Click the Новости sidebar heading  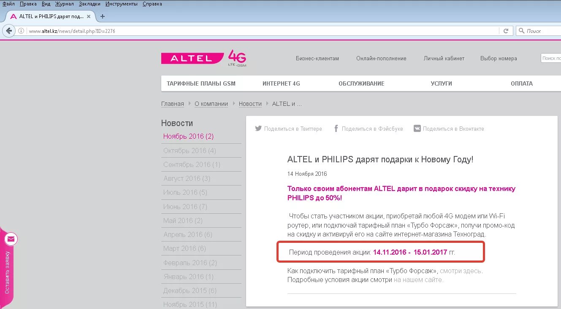pos(177,123)
